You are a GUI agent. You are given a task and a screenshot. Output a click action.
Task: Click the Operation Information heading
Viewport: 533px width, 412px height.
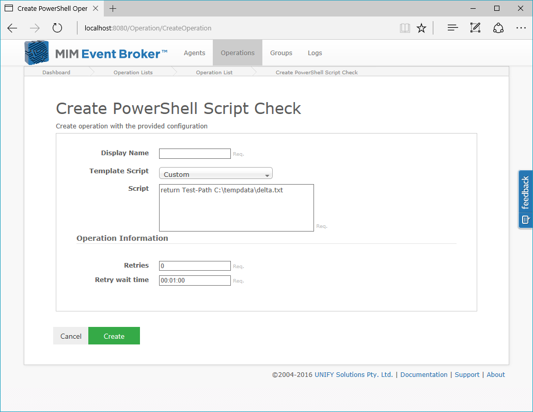pyautogui.click(x=122, y=238)
